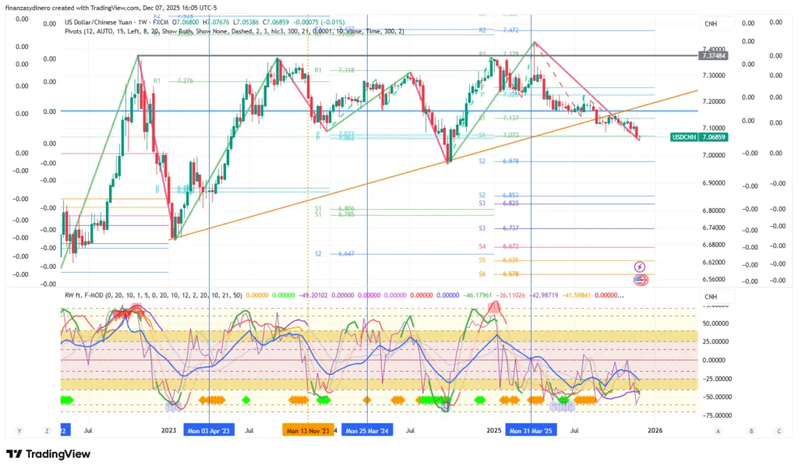Click the Mon 31 Mar '25 date marker
The width and height of the screenshot is (798, 470).
click(531, 430)
